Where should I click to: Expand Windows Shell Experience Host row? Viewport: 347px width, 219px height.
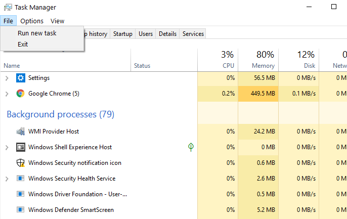pyautogui.click(x=7, y=147)
